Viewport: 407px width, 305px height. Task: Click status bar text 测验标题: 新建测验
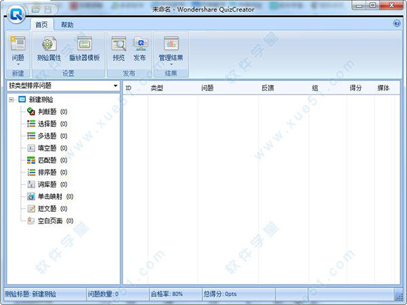tap(31, 294)
